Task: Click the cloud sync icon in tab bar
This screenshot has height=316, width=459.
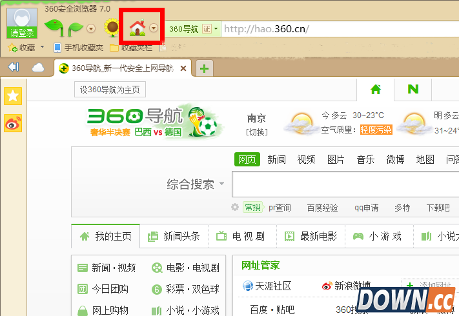Action: [37, 68]
